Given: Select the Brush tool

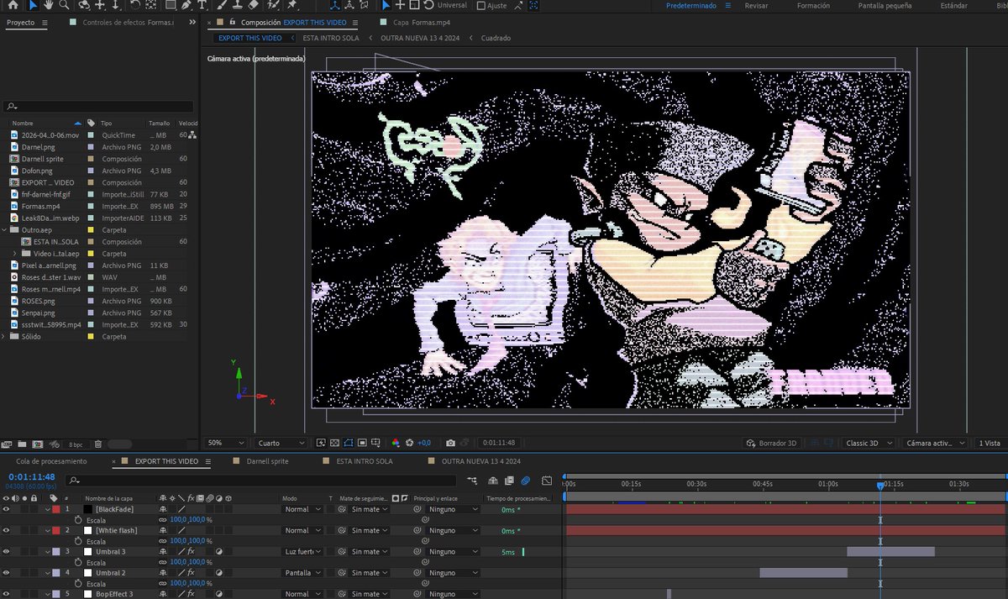Looking at the screenshot, I should click(220, 5).
